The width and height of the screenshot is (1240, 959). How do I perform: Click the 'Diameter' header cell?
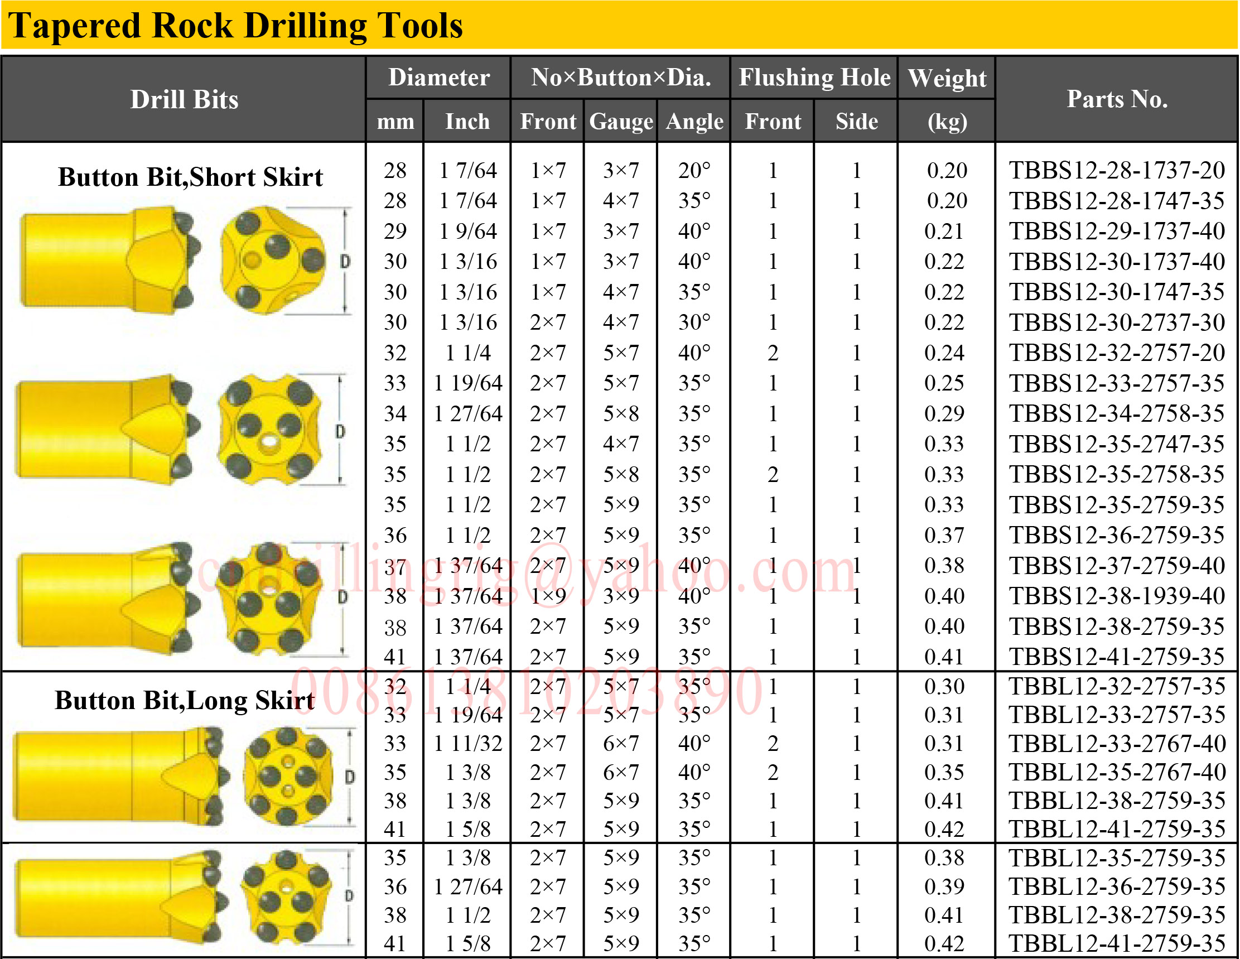[x=439, y=77]
